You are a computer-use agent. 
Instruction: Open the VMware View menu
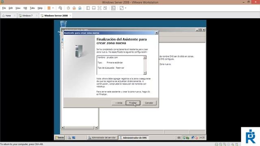pyautogui.click(x=18, y=8)
